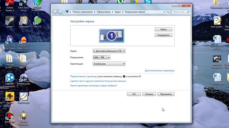Click the search magnifier icon
The width and height of the screenshot is (229, 128).
[188, 12]
